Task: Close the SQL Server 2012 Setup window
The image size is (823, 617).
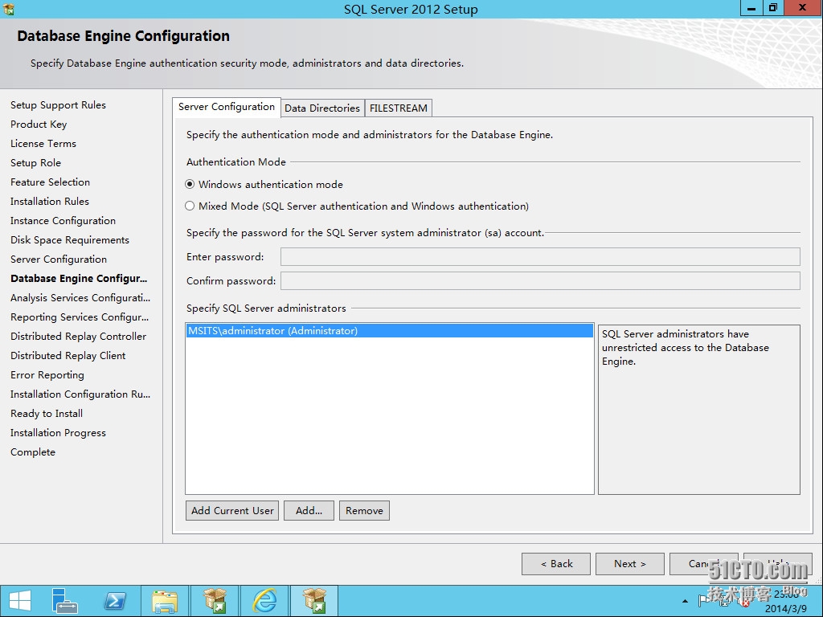Action: (803, 8)
